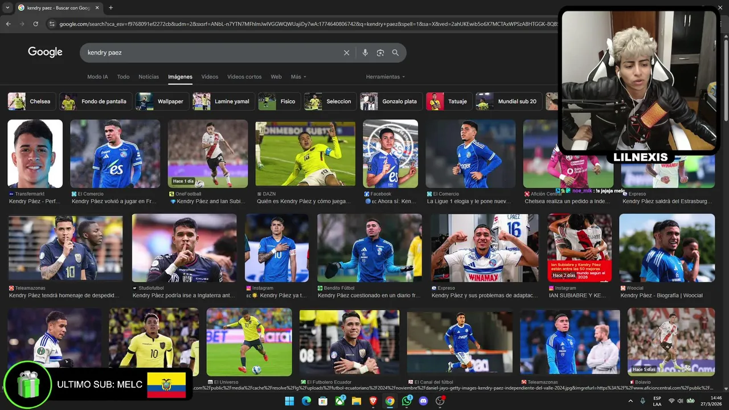
Task: Switch to the 'Modo IA' tab
Action: click(x=97, y=77)
